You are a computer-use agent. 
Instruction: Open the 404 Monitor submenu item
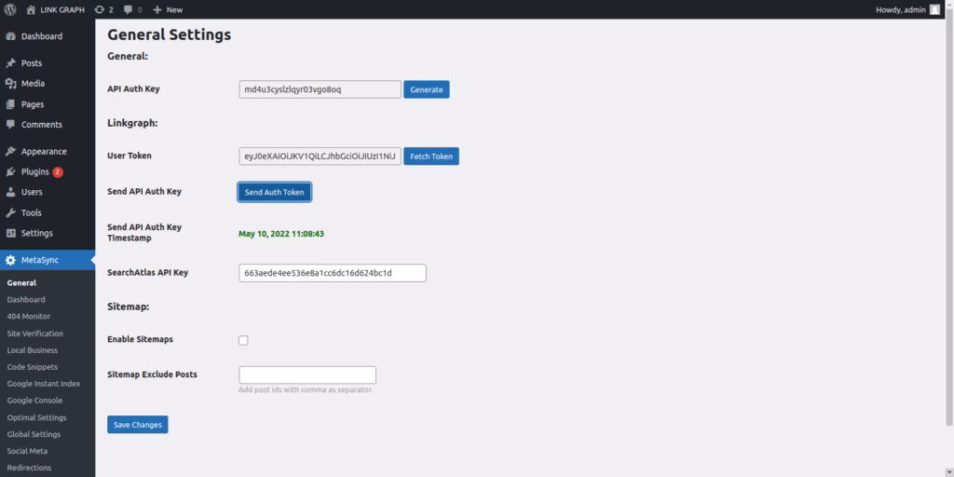(x=28, y=317)
